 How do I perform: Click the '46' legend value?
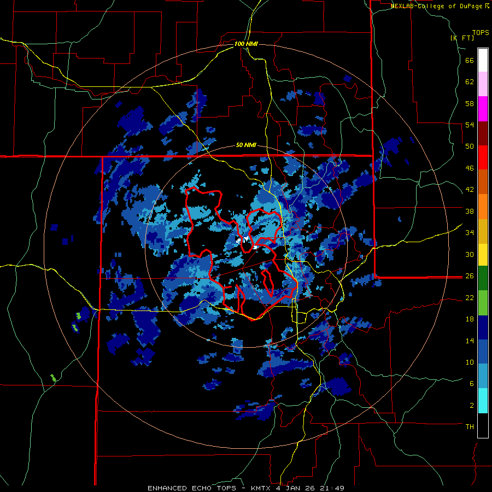(x=470, y=168)
